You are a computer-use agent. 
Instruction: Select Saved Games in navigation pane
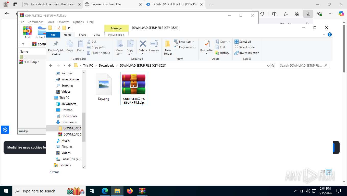[x=68, y=79]
